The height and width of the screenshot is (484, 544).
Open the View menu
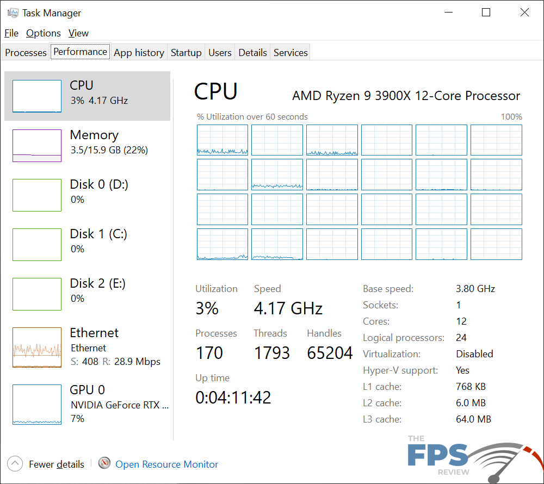point(78,33)
